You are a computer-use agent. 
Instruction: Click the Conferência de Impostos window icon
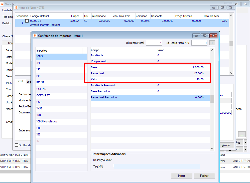coord(35,36)
